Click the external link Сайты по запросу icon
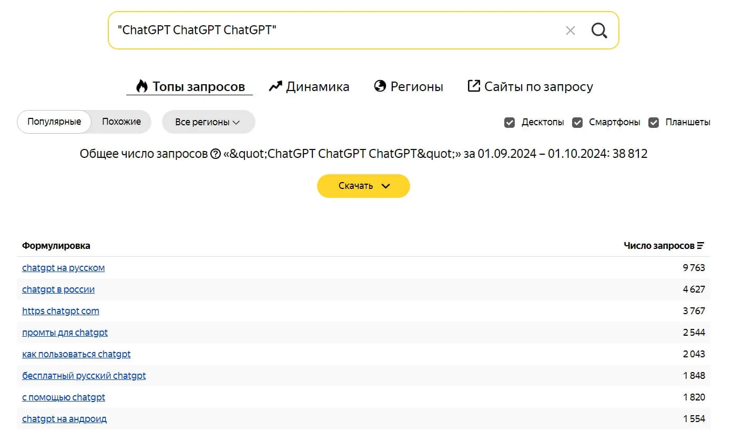Screen dimensions: 733x431 point(474,86)
